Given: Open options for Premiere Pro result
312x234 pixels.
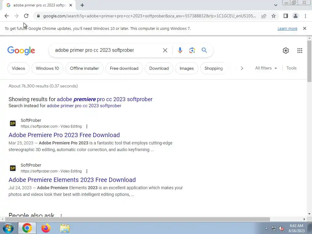Looking at the screenshot, I should (87, 126).
